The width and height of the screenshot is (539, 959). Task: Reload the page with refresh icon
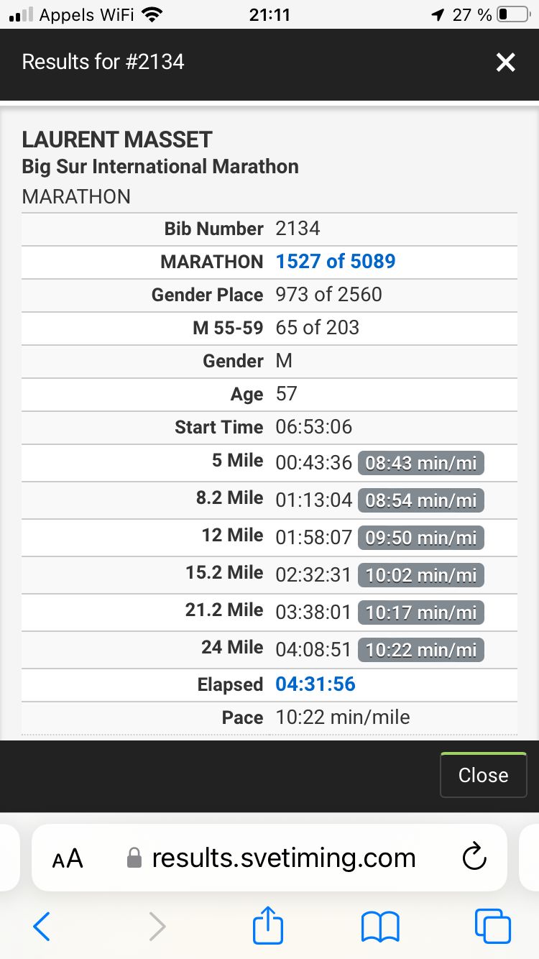click(474, 858)
